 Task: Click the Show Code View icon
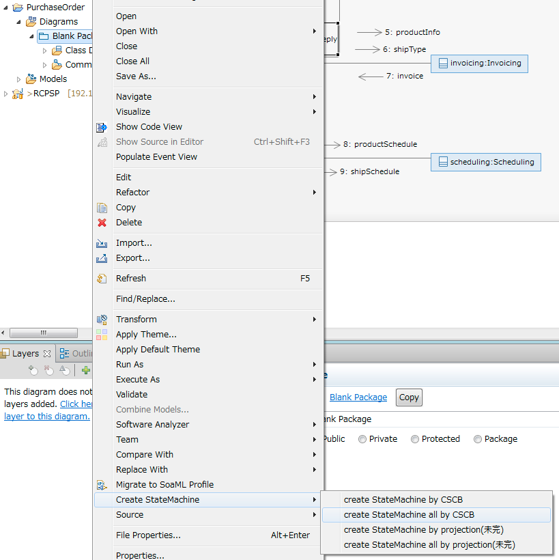[x=102, y=127]
